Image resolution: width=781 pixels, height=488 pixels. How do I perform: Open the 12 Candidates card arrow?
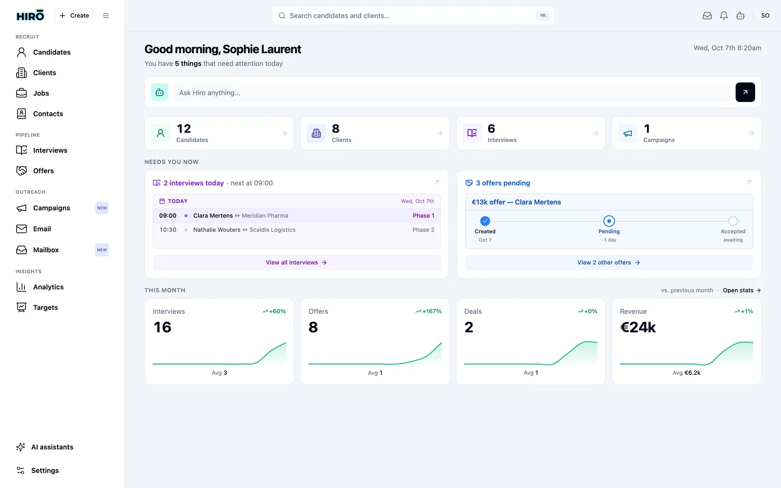pyautogui.click(x=284, y=133)
